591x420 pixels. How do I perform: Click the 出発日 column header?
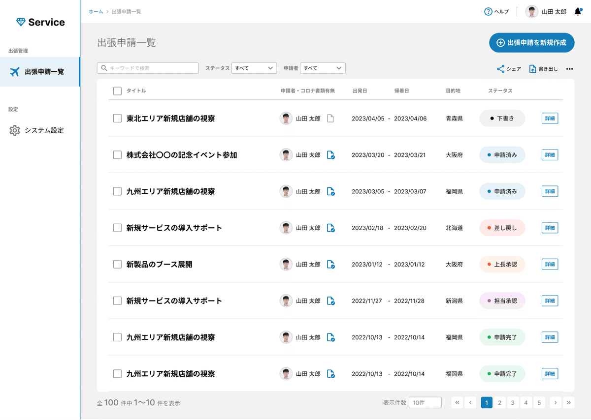coord(360,90)
